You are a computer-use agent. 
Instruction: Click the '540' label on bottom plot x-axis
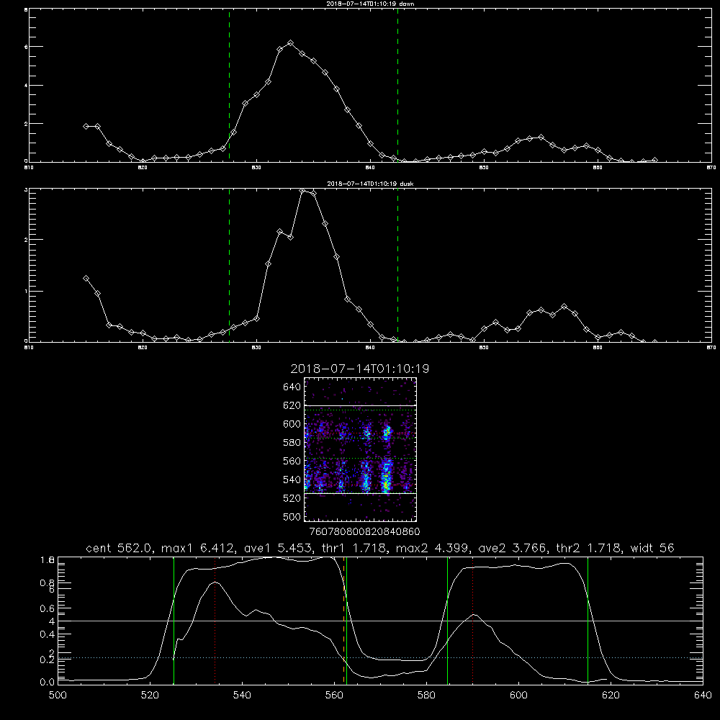[x=242, y=695]
